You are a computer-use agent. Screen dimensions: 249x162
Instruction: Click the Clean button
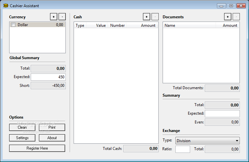coord(22,127)
